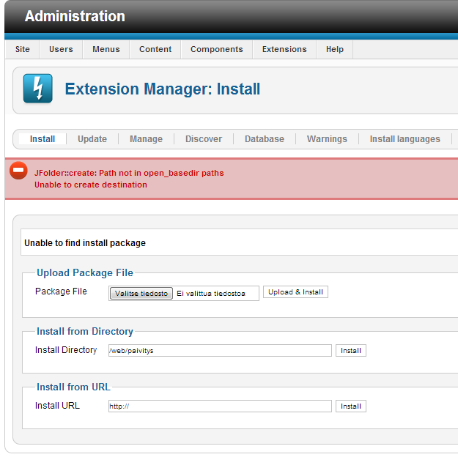The width and height of the screenshot is (458, 457).
Task: Expand the Content menu
Action: click(x=155, y=49)
